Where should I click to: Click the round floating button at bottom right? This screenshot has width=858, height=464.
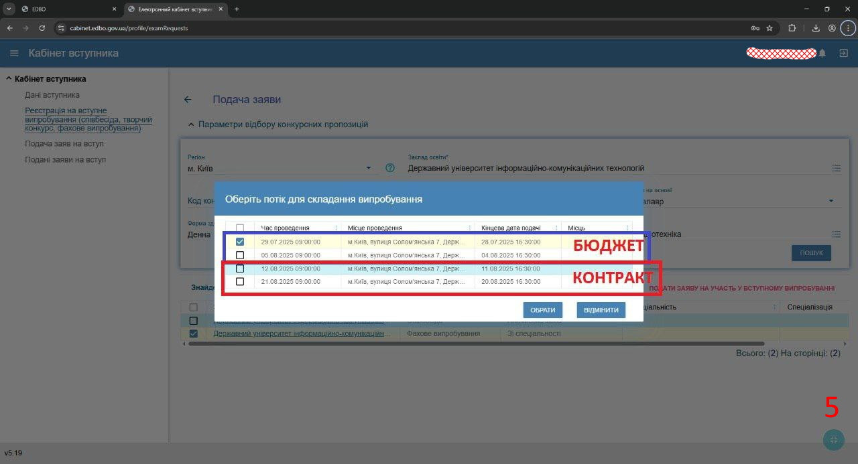click(x=833, y=440)
